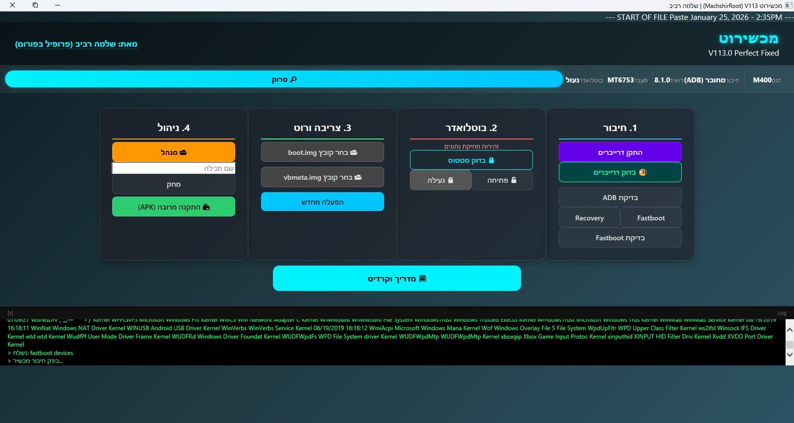Open the orange מנהל manager button
Image resolution: width=794 pixels, height=423 pixels.
pos(173,152)
